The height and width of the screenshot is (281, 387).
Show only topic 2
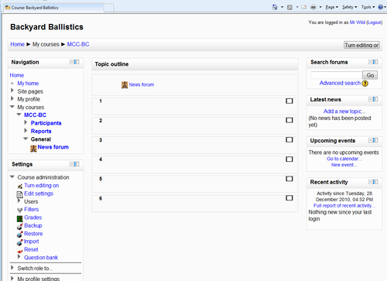(x=289, y=120)
